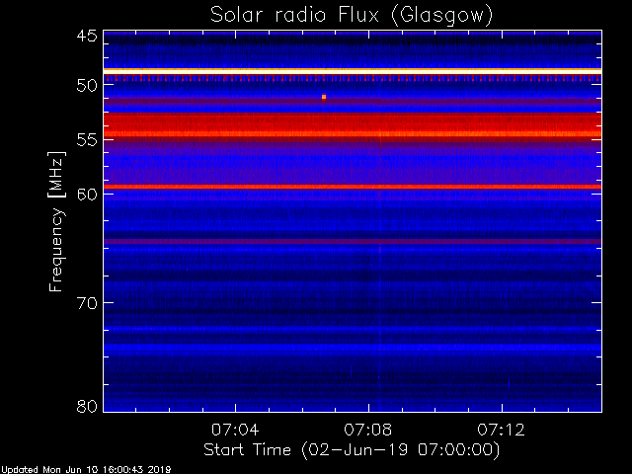Select the 50 MHz frequency axis label

(x=87, y=85)
